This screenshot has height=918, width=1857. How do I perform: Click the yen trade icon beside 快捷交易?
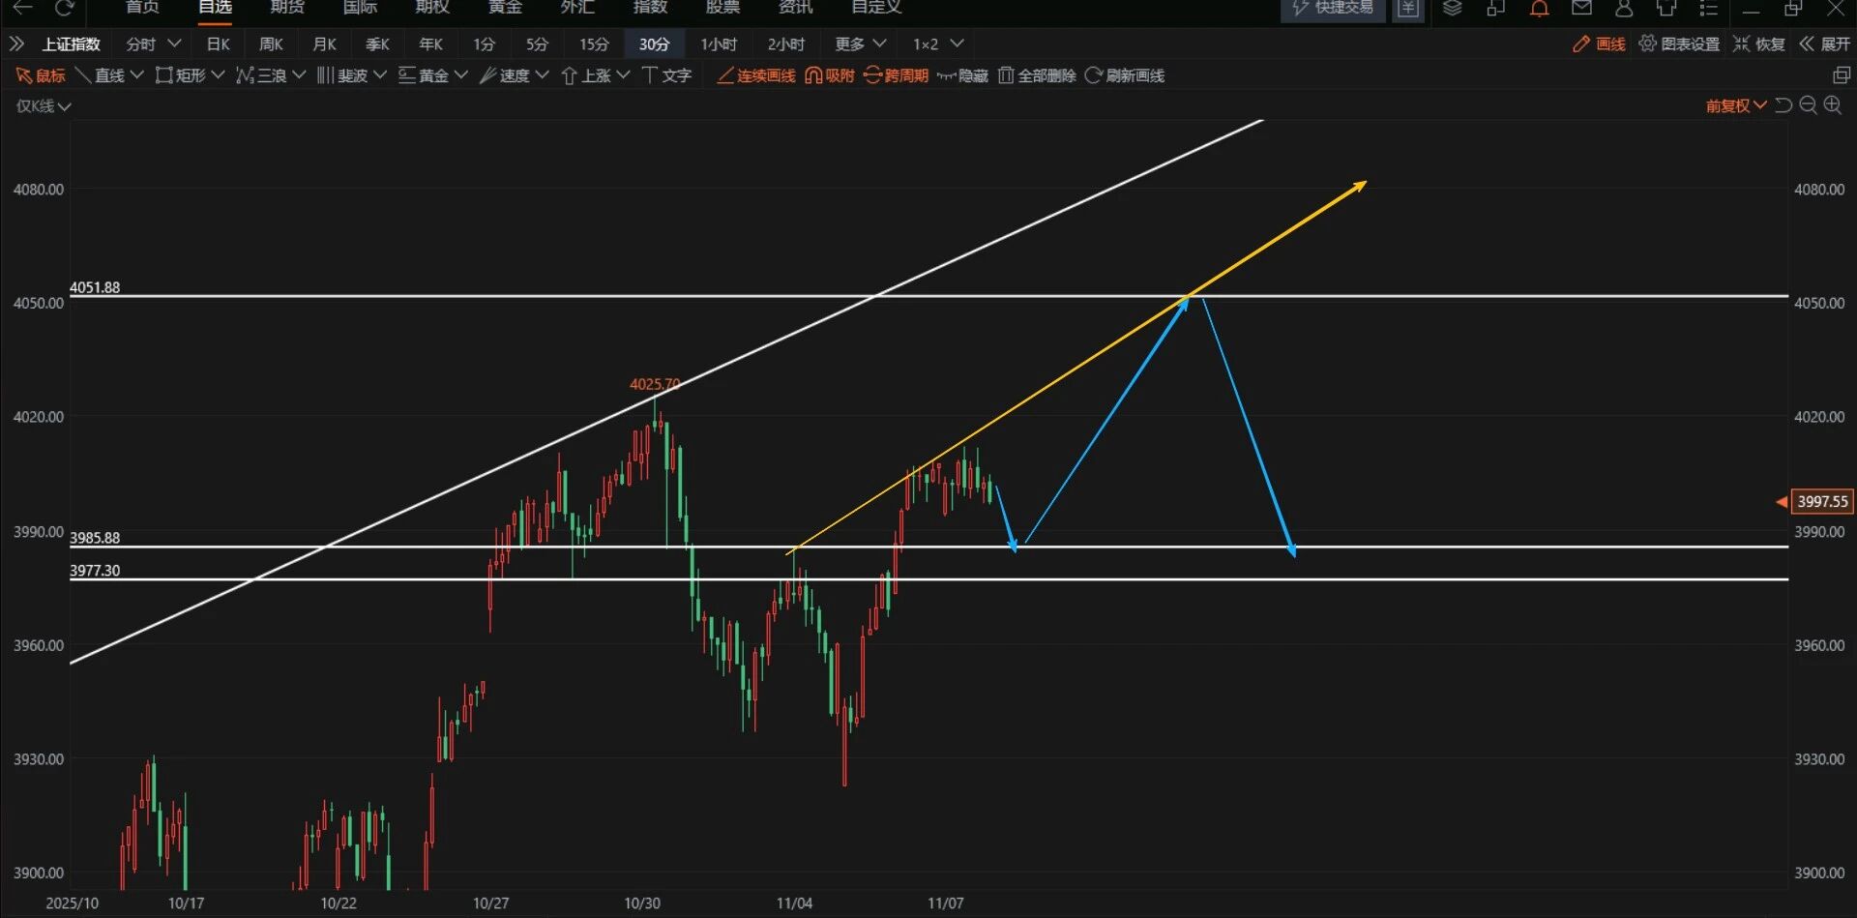(1407, 8)
